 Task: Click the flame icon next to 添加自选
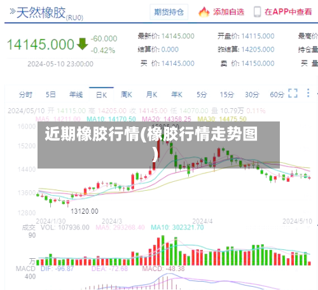click(x=204, y=12)
